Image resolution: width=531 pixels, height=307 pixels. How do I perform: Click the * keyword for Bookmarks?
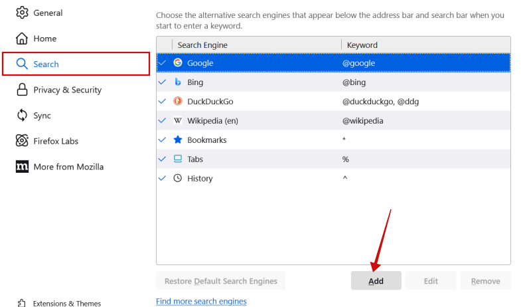click(x=344, y=140)
